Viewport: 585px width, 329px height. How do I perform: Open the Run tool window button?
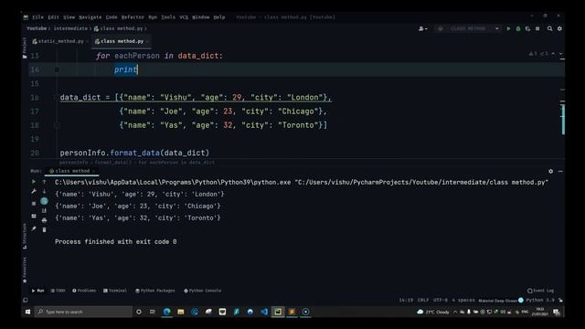point(37,291)
